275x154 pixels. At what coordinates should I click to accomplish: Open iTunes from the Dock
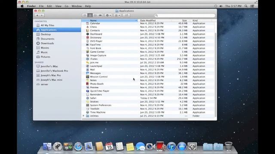pyautogui.click(x=171, y=146)
